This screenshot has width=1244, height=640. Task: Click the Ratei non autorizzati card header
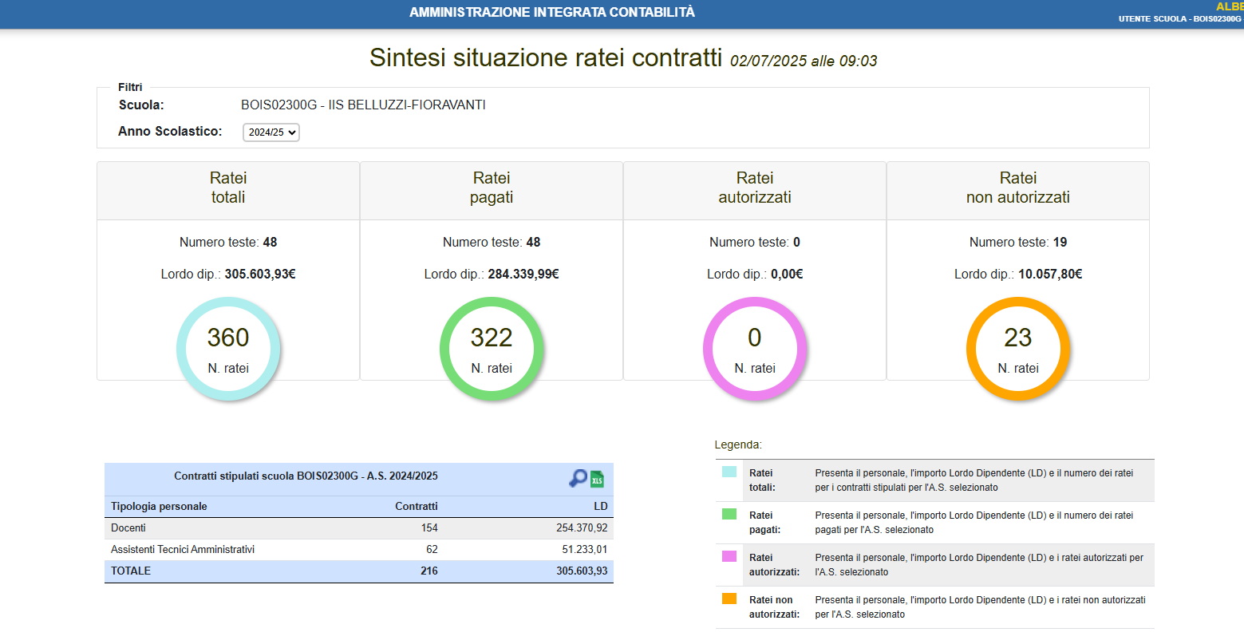click(x=1018, y=188)
